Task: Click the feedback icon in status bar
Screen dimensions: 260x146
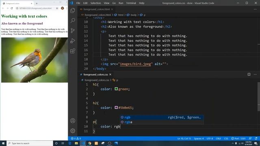Action: click(250, 138)
